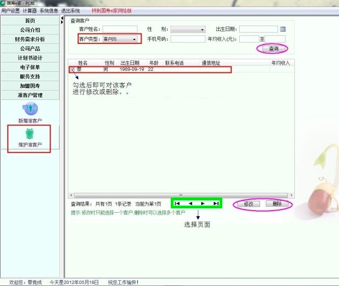Collapse sidebar with left arrow toggle
This screenshot has width=339, height=286.
point(62,18)
